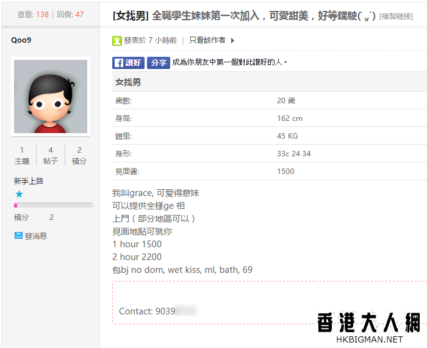Click the blue star rank icon
Viewport: 427px width, 348px height.
(x=19, y=194)
